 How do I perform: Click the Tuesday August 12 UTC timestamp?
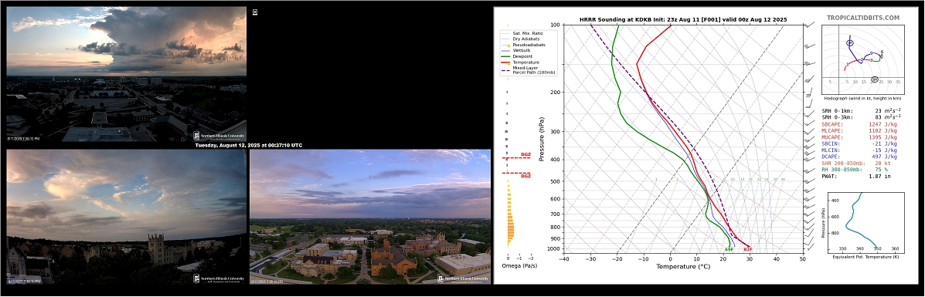coord(248,145)
